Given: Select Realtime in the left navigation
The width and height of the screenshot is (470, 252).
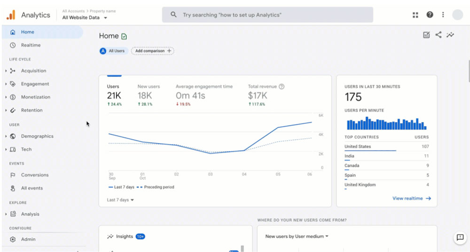Looking at the screenshot, I should (x=31, y=45).
